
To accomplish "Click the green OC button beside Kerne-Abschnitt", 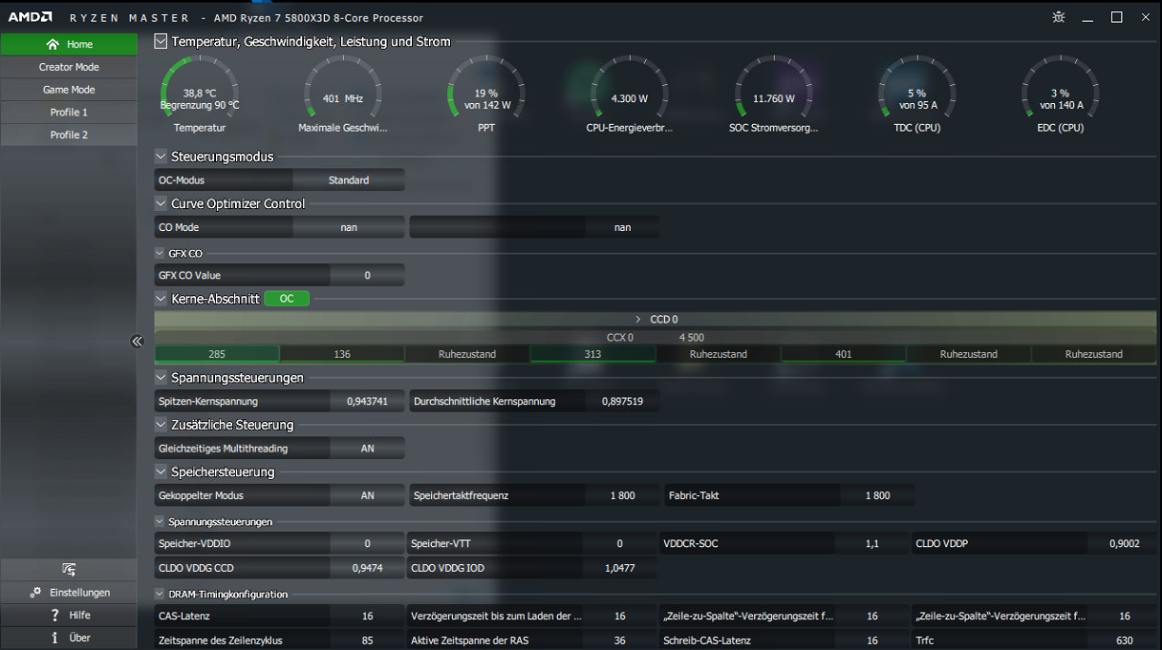I will coord(287,299).
